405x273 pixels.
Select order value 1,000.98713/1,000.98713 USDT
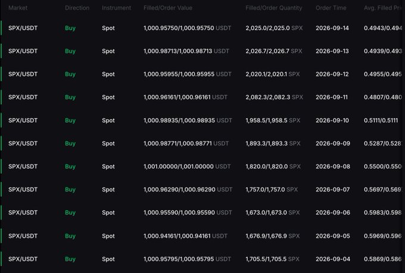[186, 51]
